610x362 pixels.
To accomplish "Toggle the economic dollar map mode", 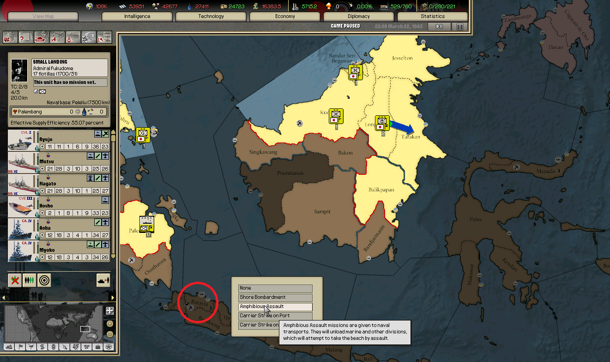I will 42,347.
